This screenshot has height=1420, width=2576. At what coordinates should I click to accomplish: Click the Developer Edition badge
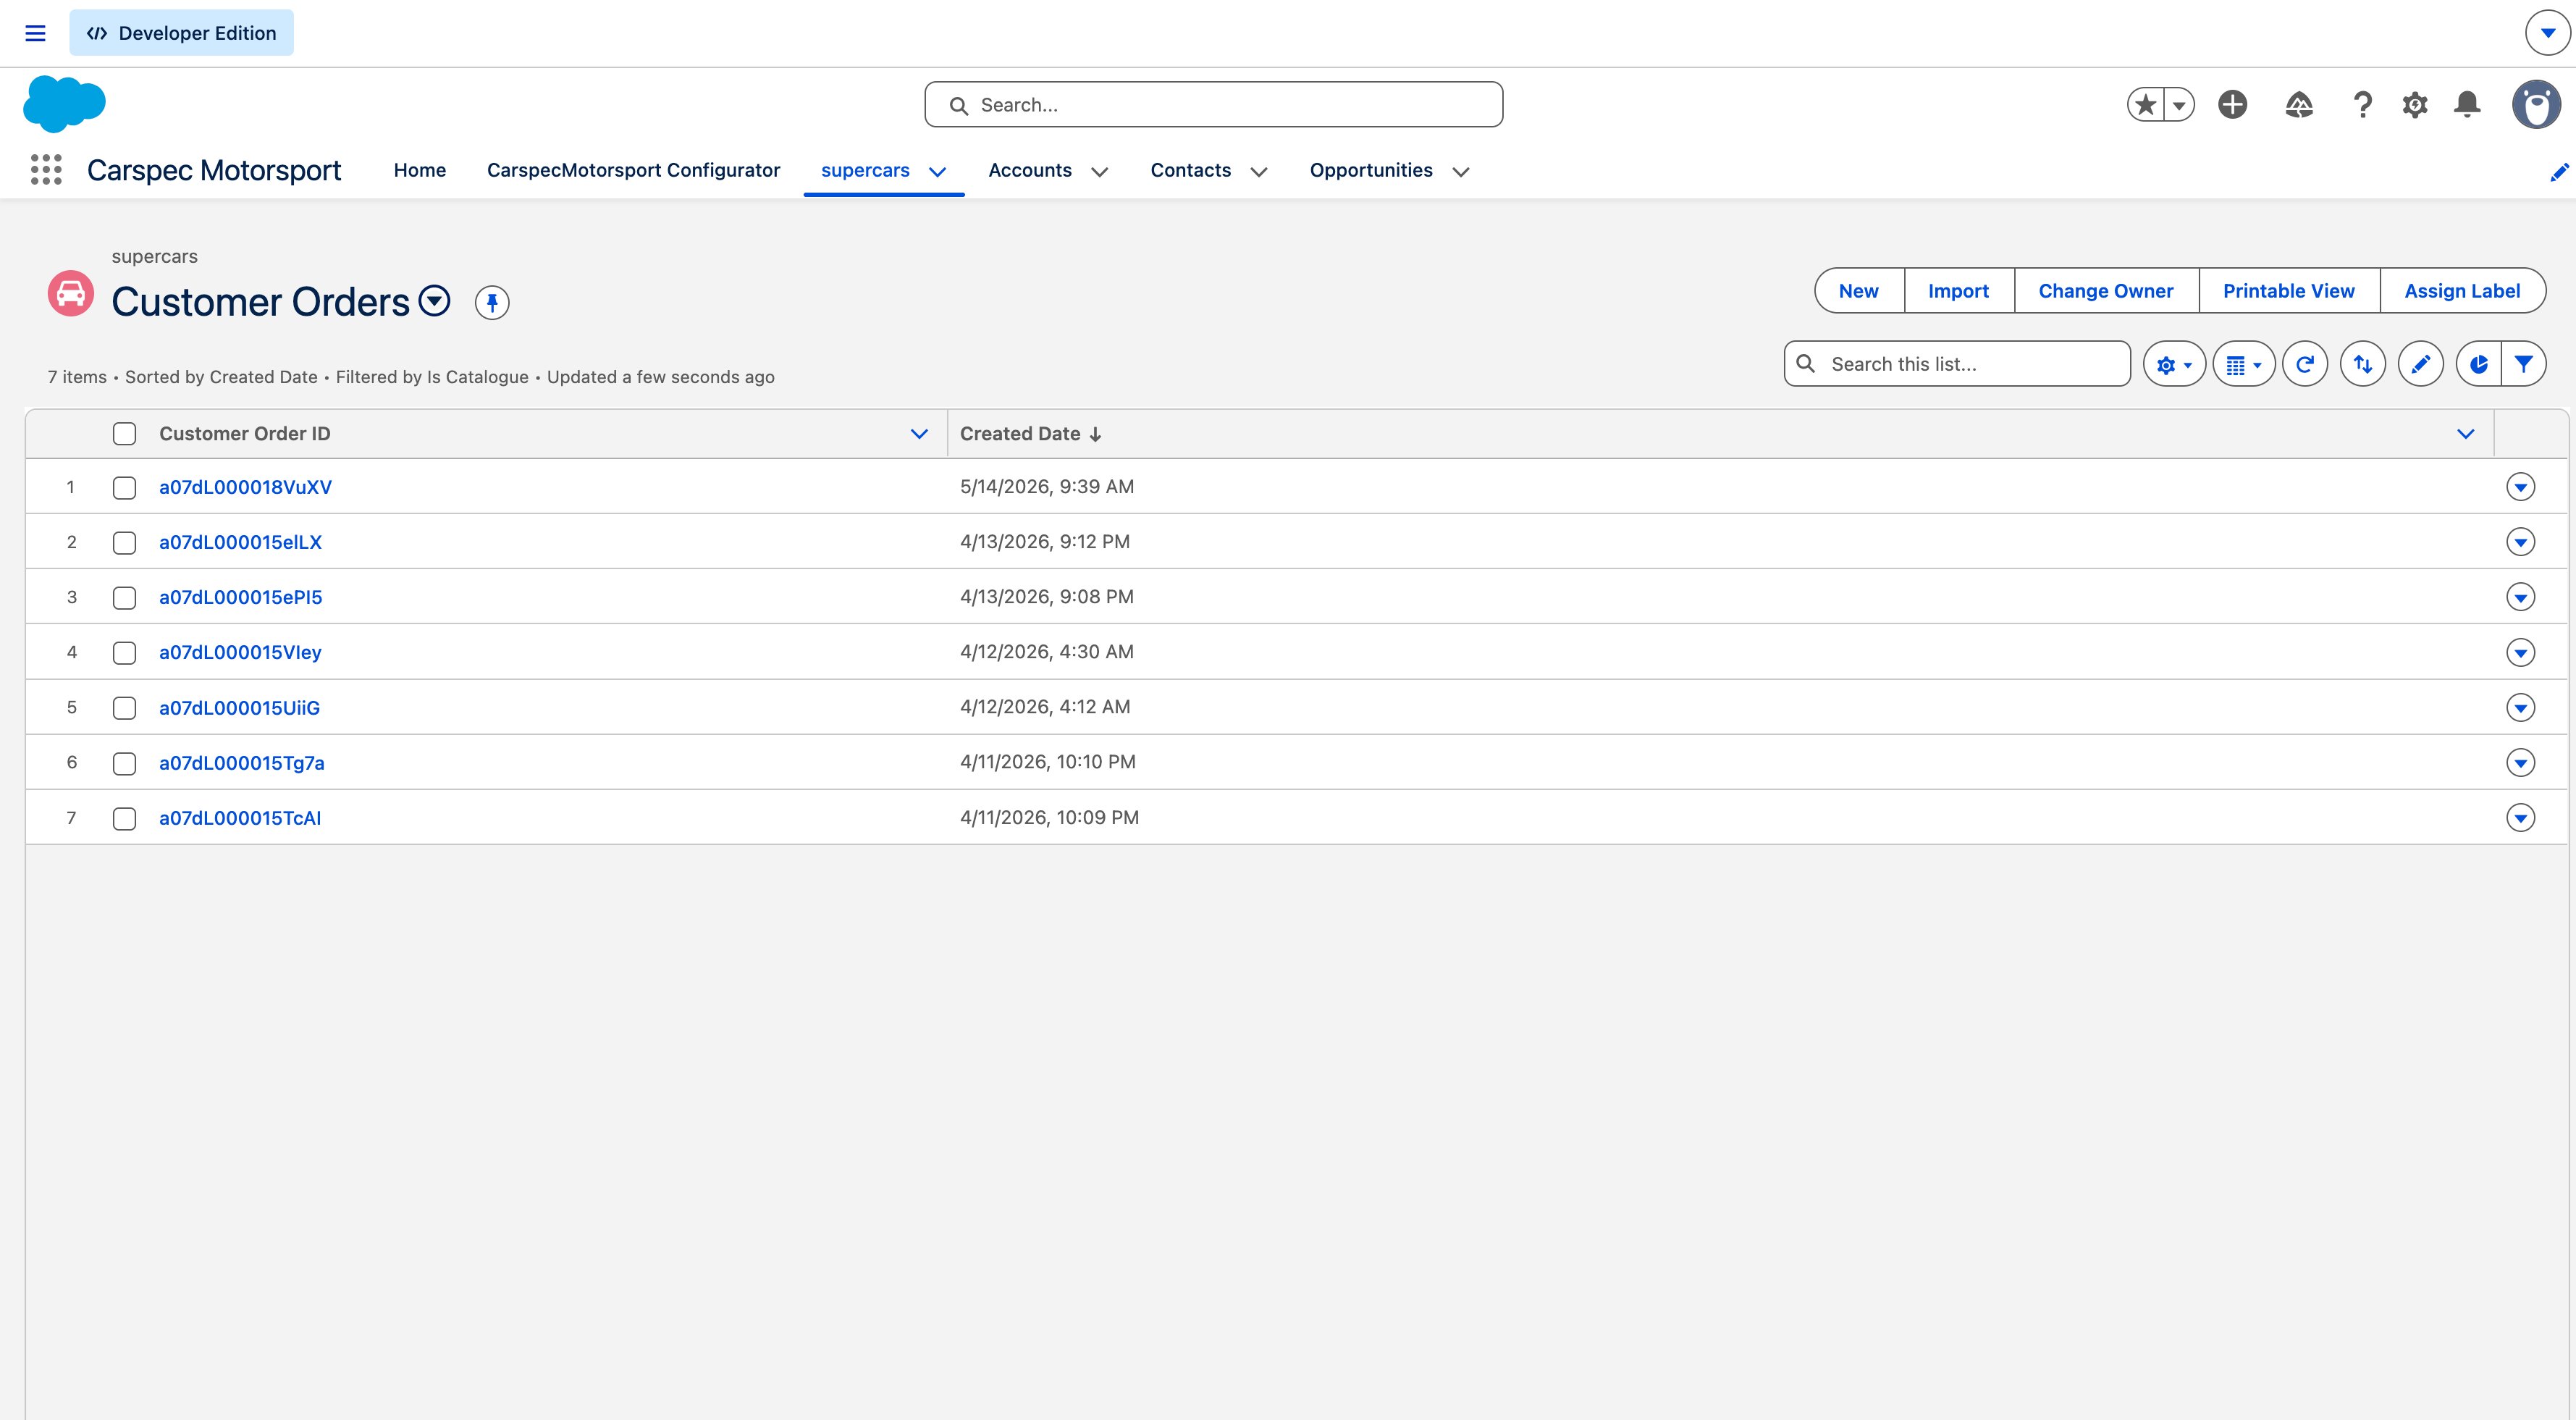tap(181, 33)
